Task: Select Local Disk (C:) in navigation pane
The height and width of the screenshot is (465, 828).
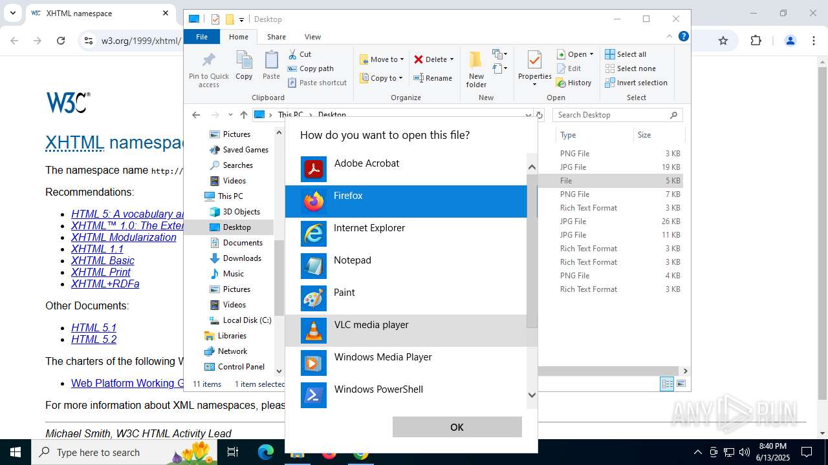Action: point(240,320)
